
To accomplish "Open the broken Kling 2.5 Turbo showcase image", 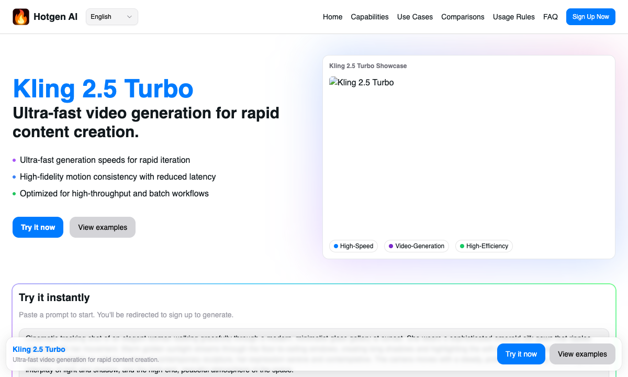I will (361, 82).
